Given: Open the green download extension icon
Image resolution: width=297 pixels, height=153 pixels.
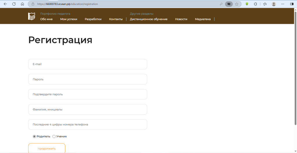Looking at the screenshot, I should click(247, 4).
